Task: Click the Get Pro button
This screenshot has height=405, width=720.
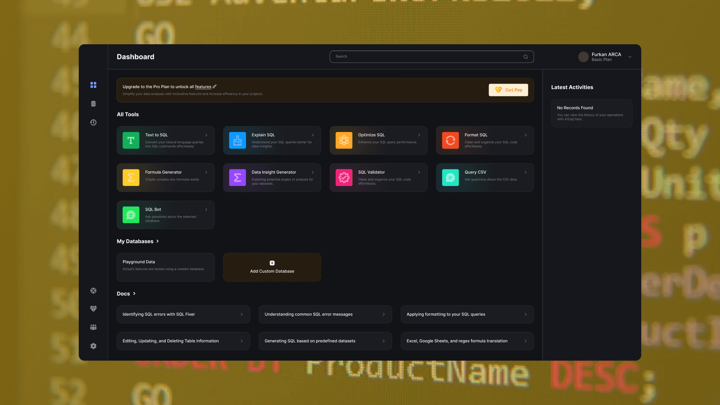Action: pos(508,90)
